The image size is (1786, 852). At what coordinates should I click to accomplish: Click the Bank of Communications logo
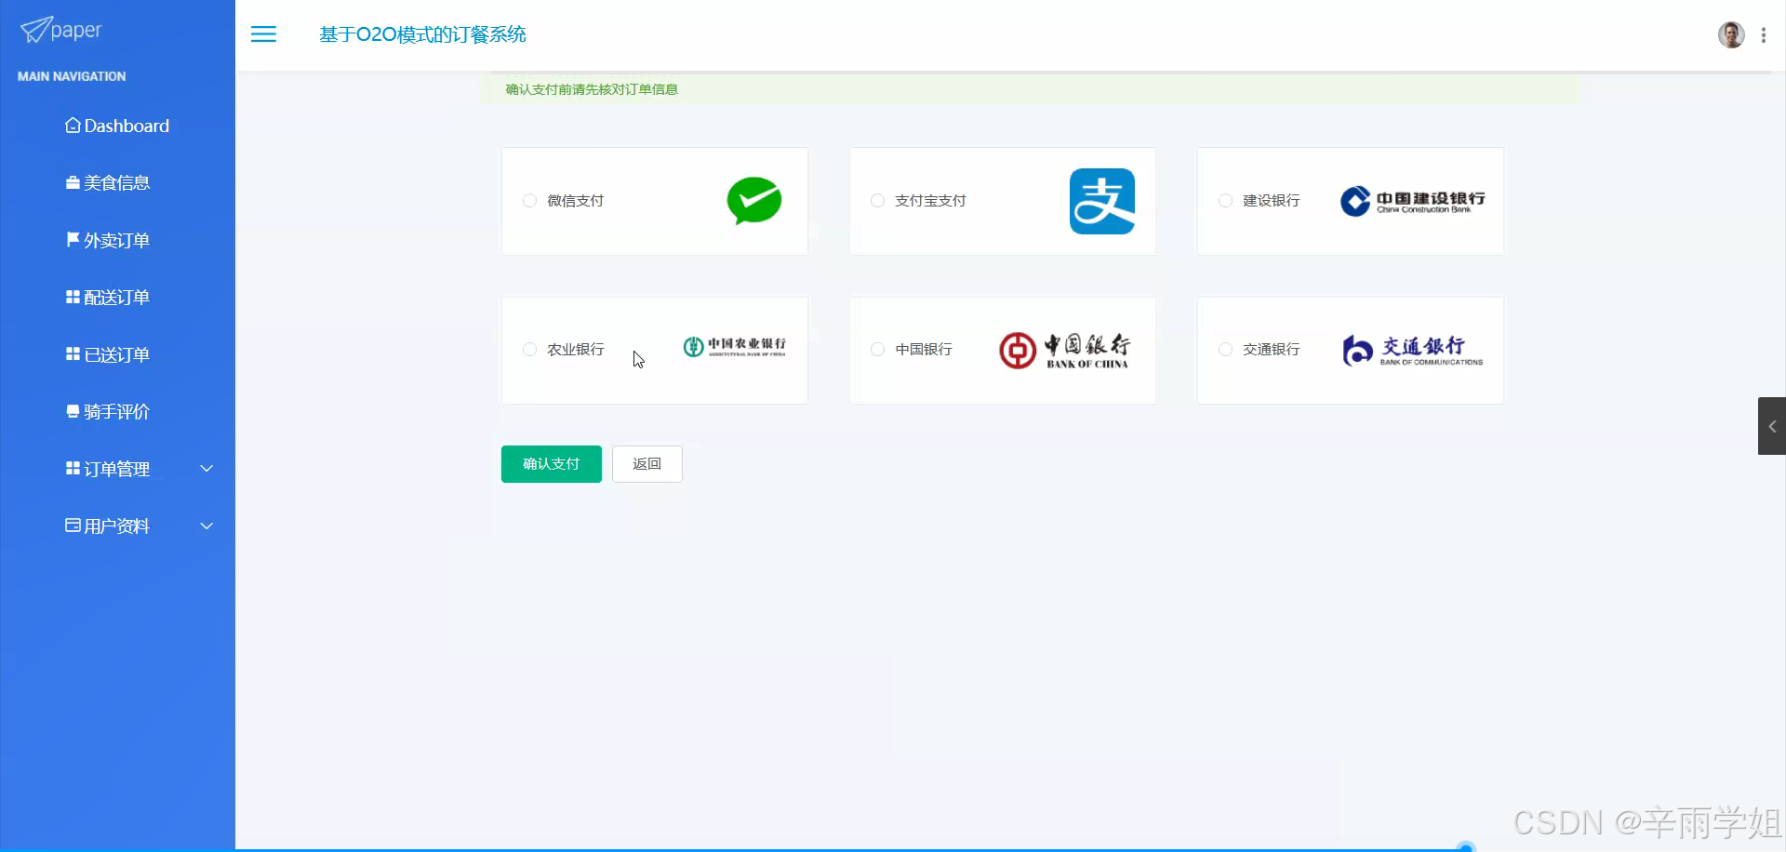point(1412,351)
